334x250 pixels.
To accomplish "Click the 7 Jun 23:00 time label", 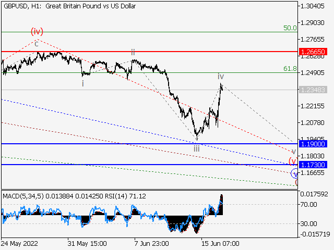I will click(x=152, y=243).
